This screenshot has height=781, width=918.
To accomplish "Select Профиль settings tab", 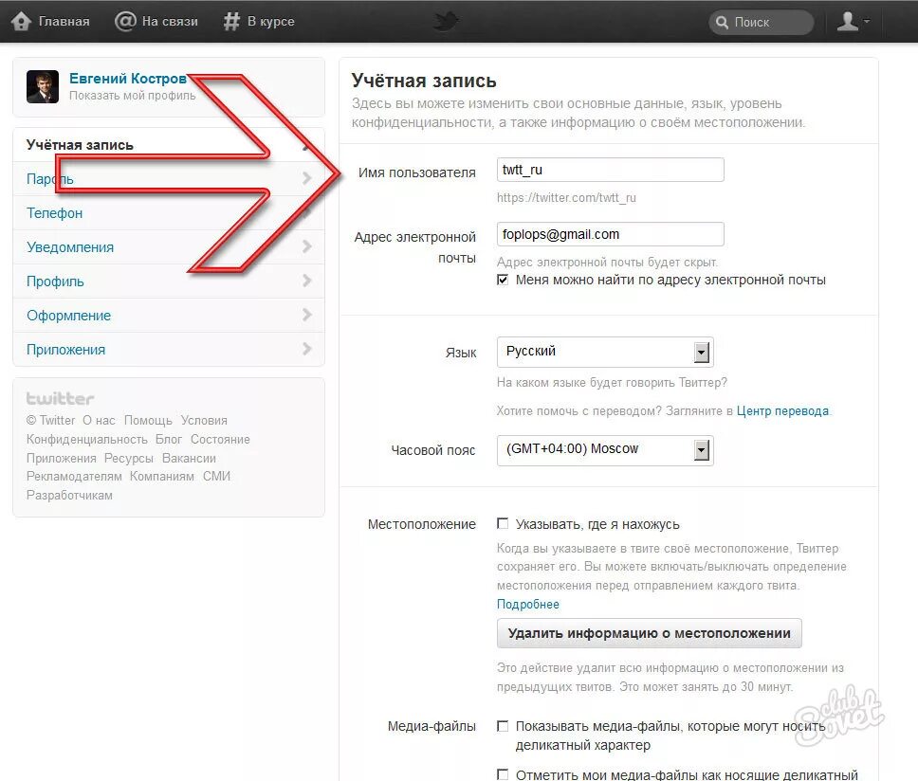I will (x=169, y=281).
